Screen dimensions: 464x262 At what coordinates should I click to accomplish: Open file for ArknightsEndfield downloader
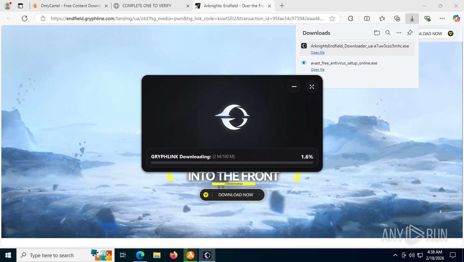[318, 53]
